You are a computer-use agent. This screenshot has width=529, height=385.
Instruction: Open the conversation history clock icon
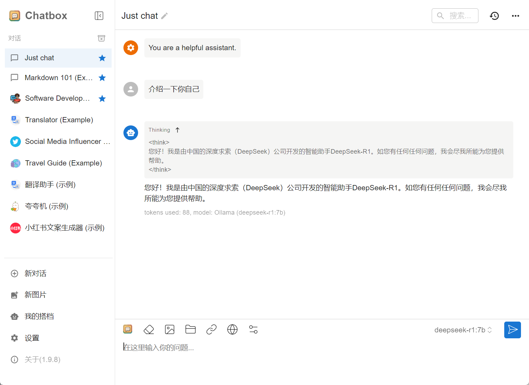click(494, 16)
